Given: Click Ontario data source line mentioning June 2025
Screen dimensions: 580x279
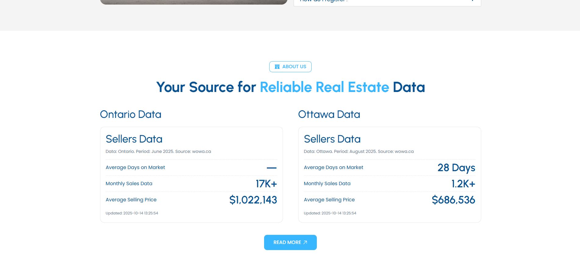Looking at the screenshot, I should [158, 151].
